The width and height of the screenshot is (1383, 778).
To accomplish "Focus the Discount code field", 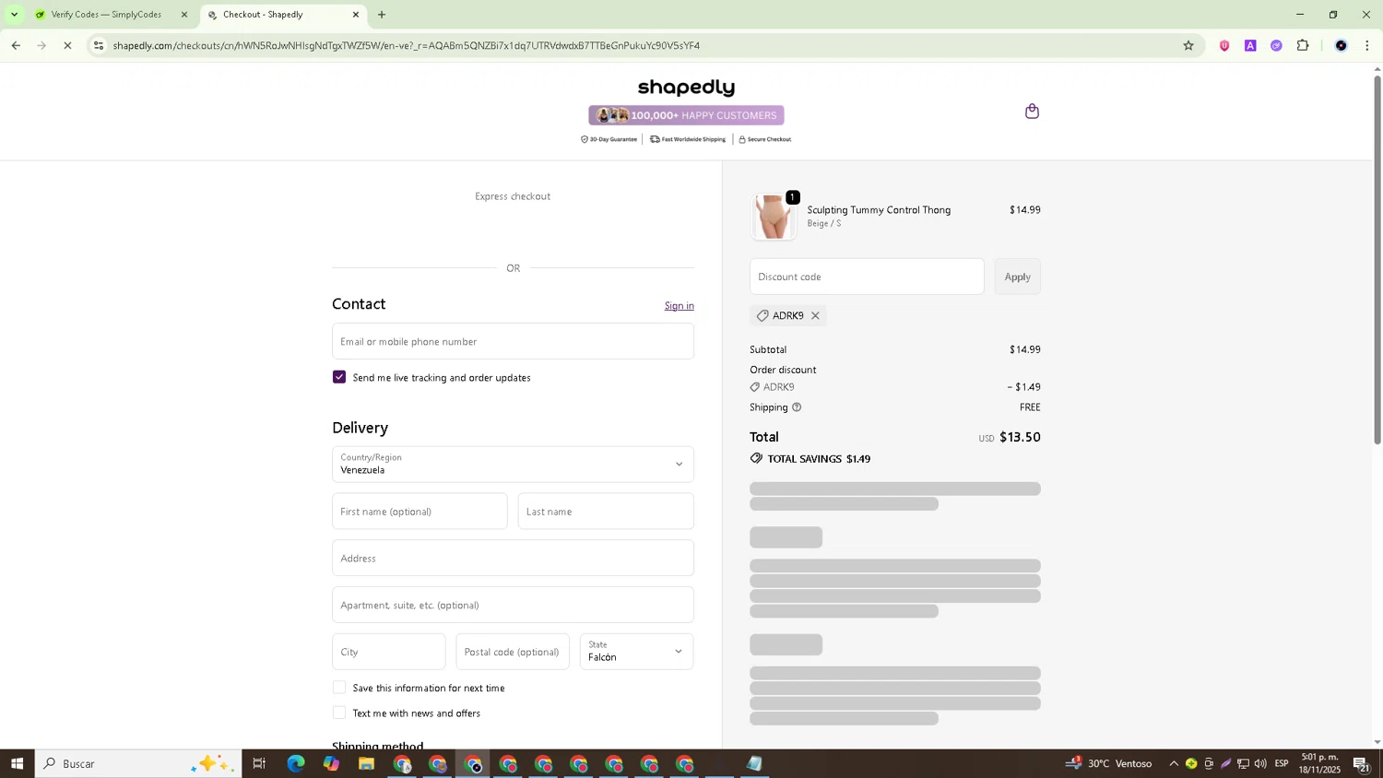I will [867, 277].
